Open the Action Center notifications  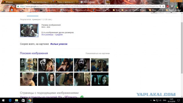pyautogui.click(x=178, y=100)
